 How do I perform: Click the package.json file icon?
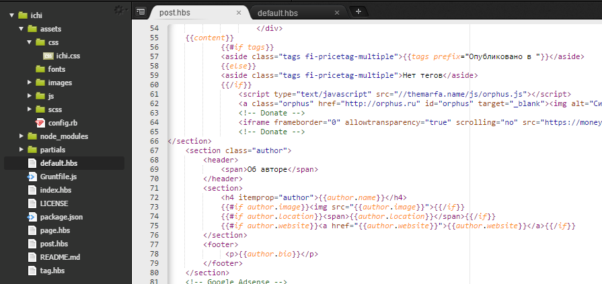coord(32,217)
